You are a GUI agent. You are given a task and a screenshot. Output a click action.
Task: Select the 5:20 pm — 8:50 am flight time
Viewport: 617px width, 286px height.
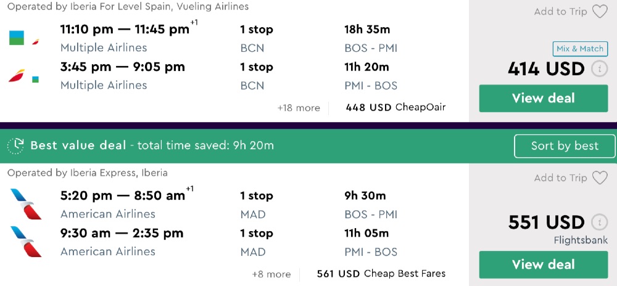(x=123, y=196)
